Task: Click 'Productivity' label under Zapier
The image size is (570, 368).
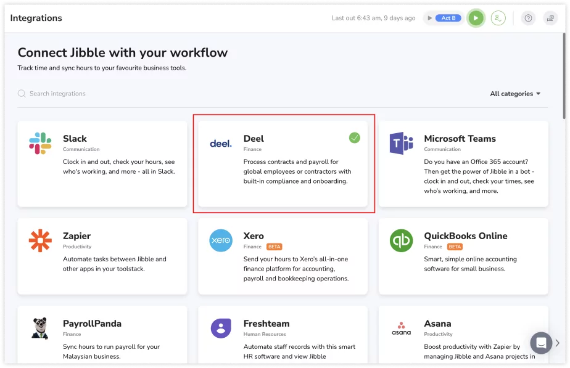Action: (x=77, y=247)
